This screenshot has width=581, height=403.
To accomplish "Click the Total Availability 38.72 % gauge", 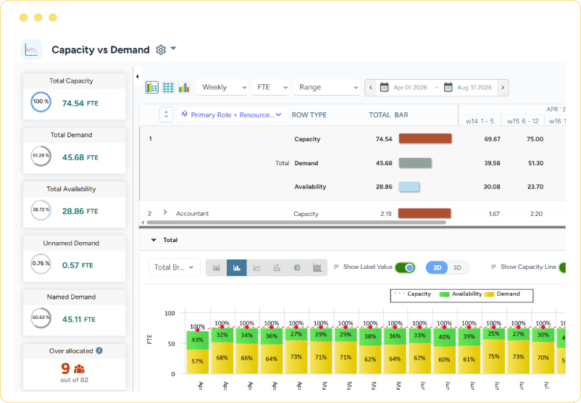I will point(41,210).
